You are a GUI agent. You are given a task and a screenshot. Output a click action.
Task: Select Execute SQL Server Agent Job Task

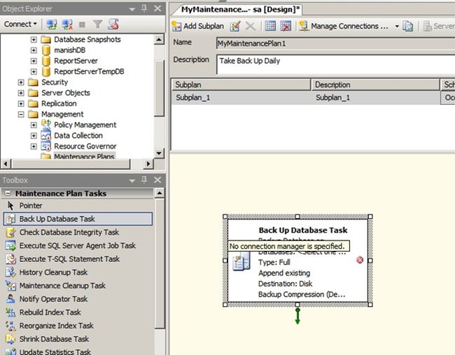click(78, 245)
